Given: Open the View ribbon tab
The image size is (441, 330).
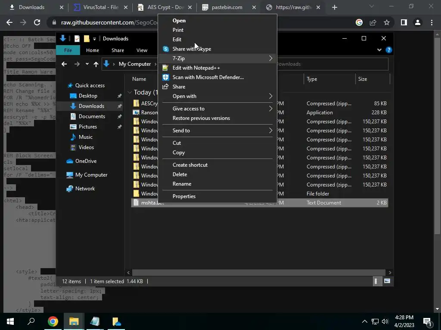Looking at the screenshot, I should point(142,50).
